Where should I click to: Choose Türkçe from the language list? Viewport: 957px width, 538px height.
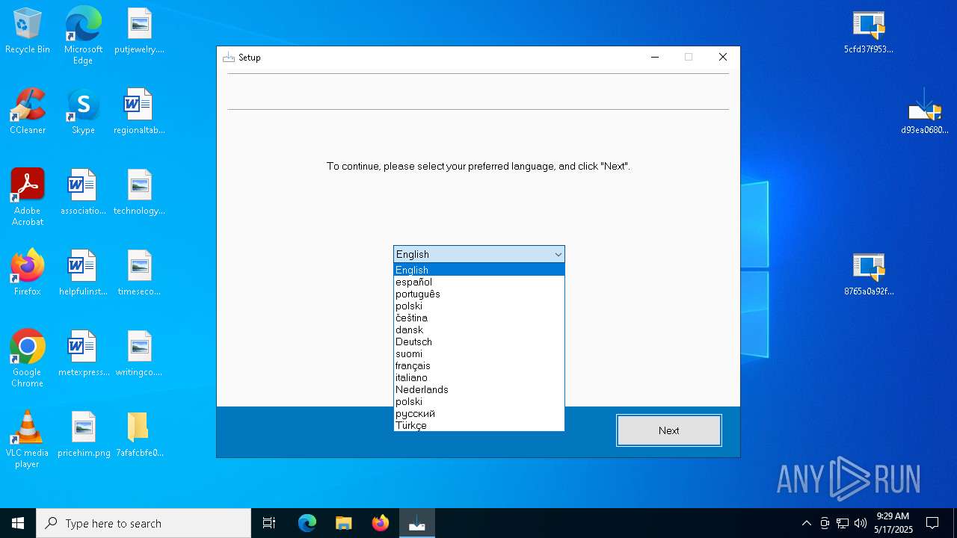[x=479, y=425]
